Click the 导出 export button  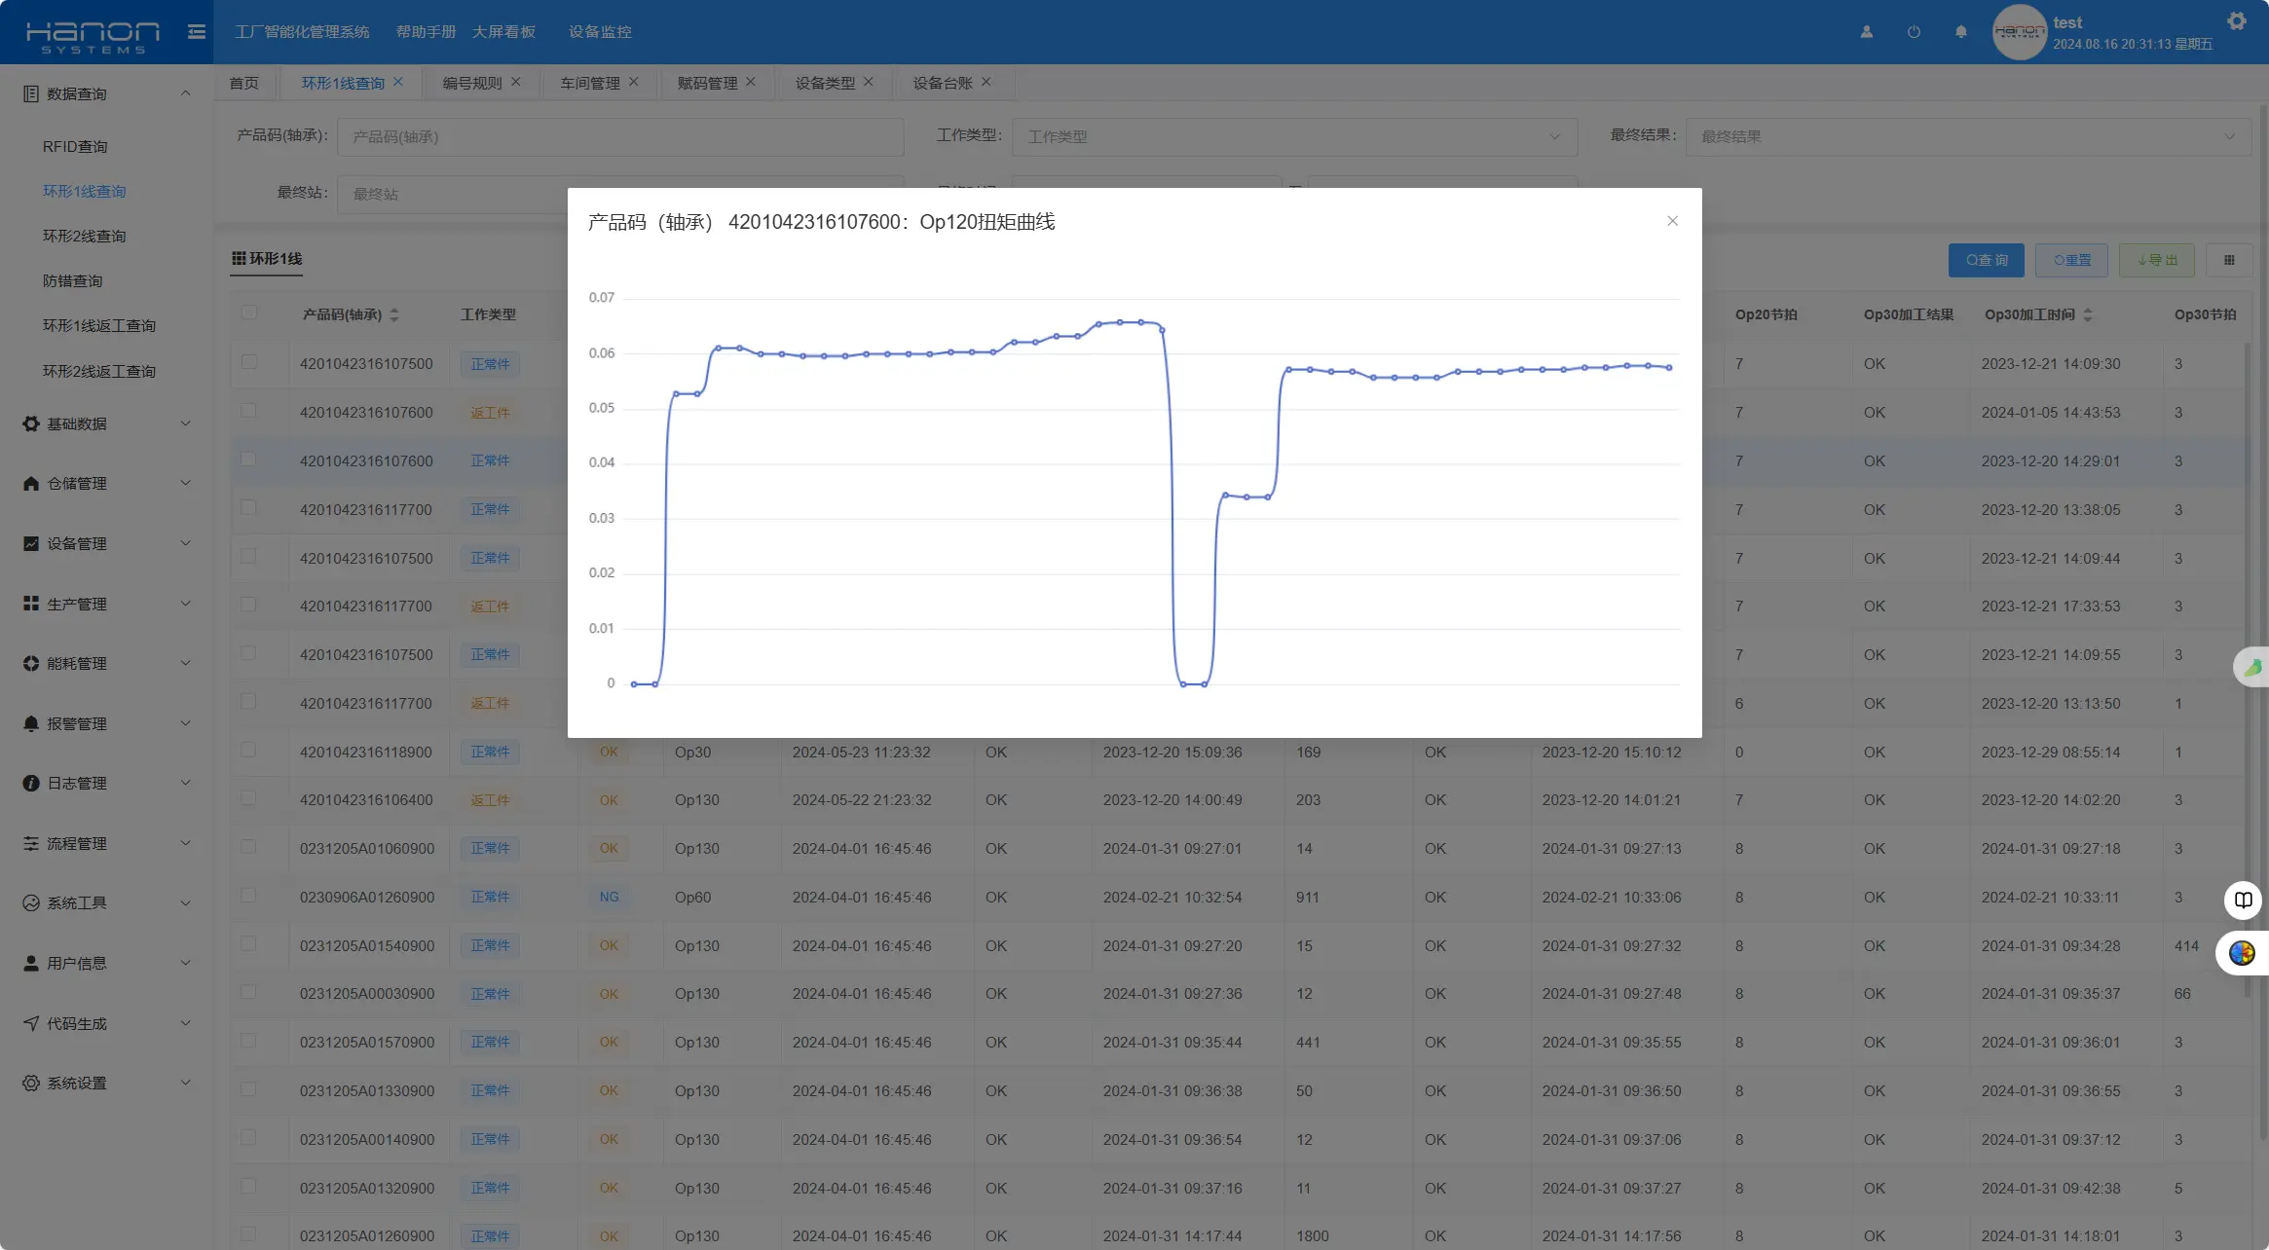click(2156, 260)
